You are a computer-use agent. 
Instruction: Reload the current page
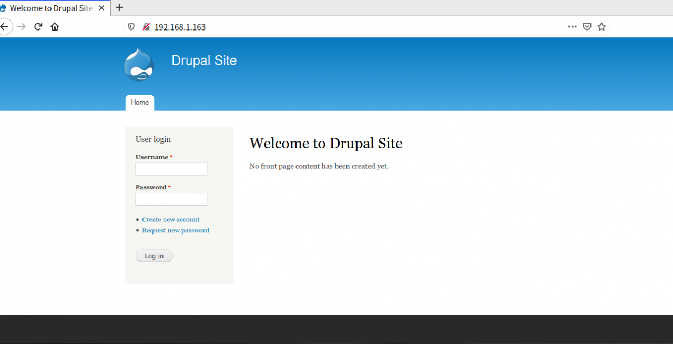click(x=38, y=27)
